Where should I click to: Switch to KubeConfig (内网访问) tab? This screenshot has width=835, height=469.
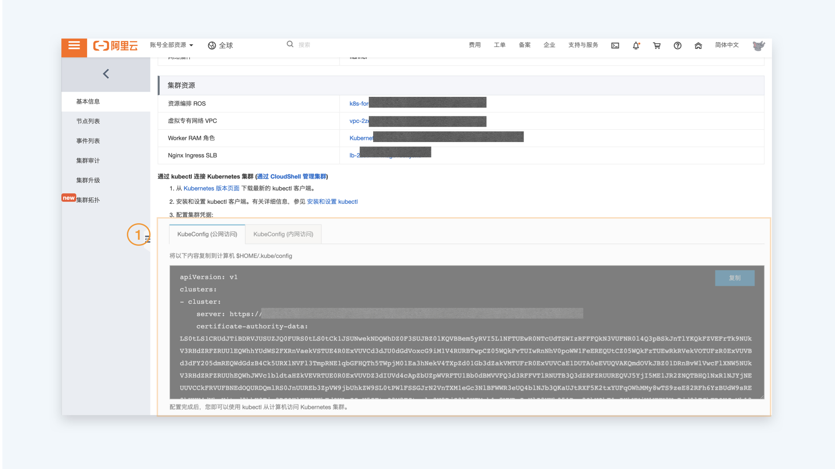(x=283, y=234)
